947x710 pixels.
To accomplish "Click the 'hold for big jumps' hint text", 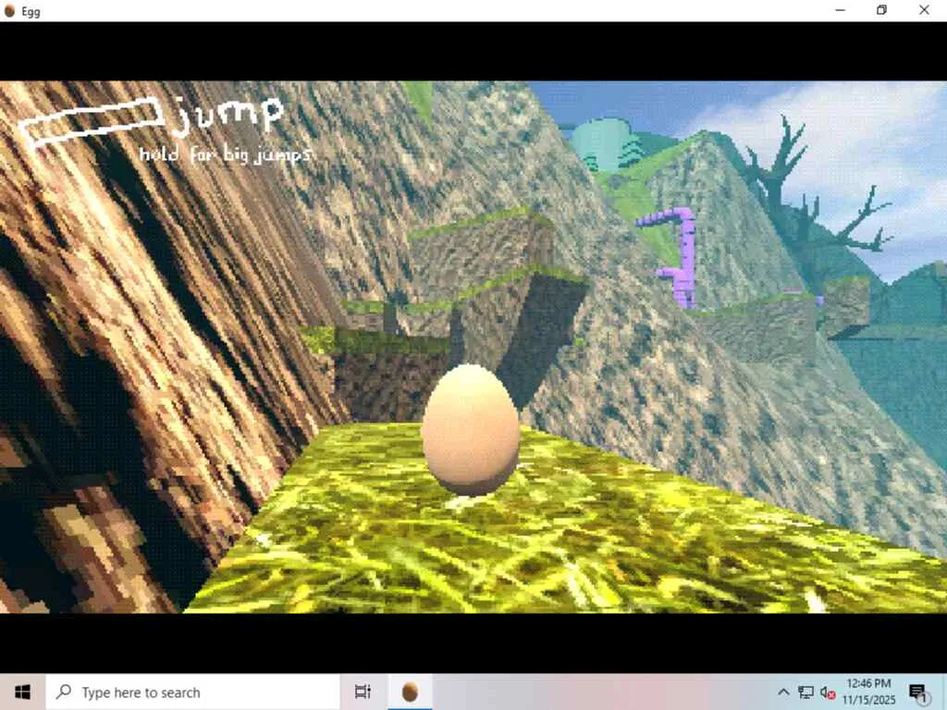I will pos(225,154).
